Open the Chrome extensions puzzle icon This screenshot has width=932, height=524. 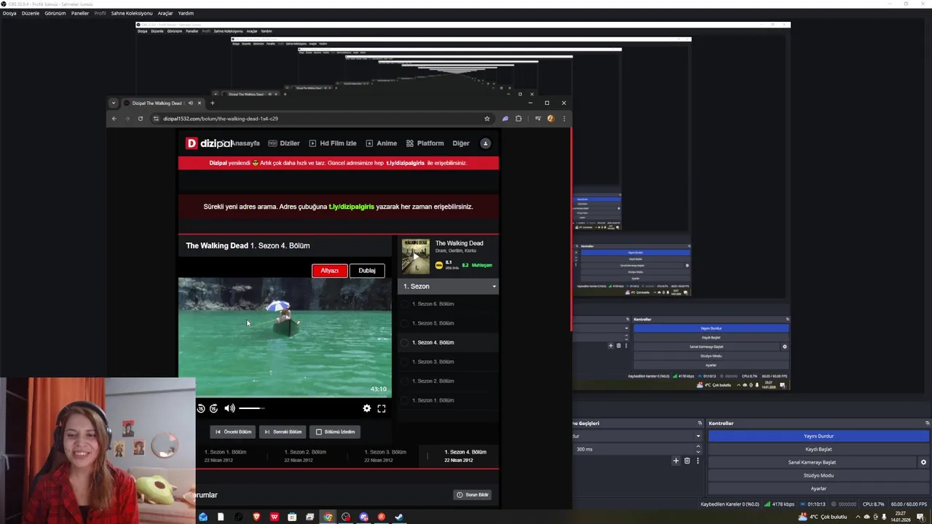[x=518, y=119]
